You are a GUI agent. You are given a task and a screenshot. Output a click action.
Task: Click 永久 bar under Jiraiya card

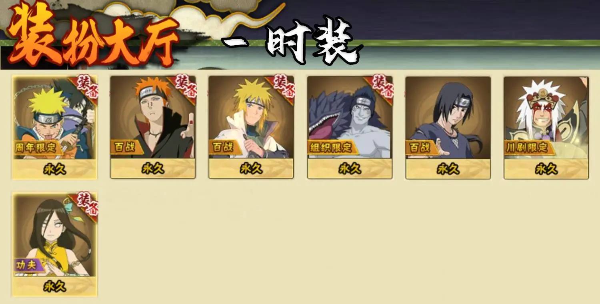546,169
